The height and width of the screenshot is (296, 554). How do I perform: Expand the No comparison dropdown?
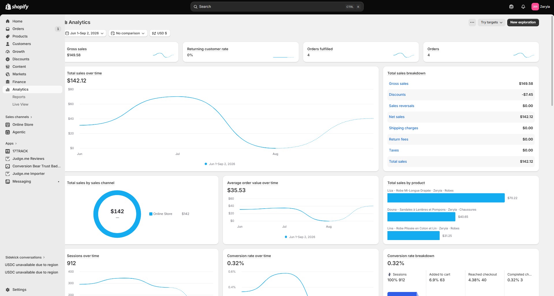(x=128, y=33)
